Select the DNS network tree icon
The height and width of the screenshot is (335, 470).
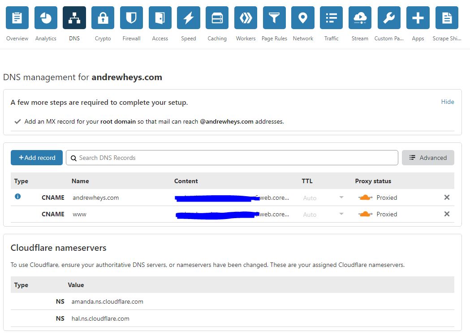tap(74, 17)
